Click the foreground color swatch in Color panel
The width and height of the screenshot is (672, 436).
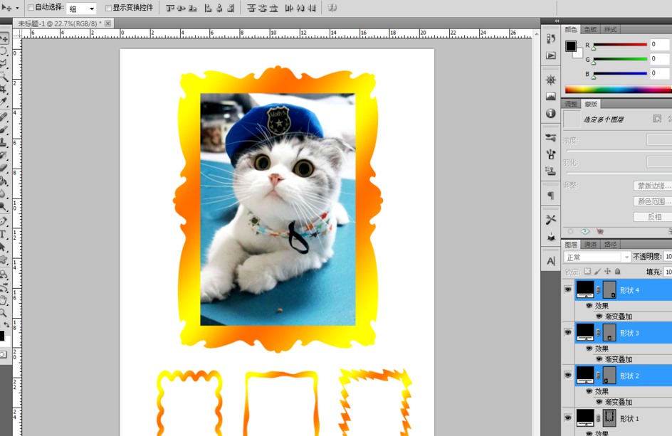point(570,46)
